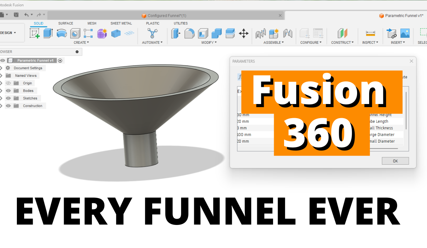Open the AUTOMATE dropdown menu
The width and height of the screenshot is (427, 248).
pos(152,43)
